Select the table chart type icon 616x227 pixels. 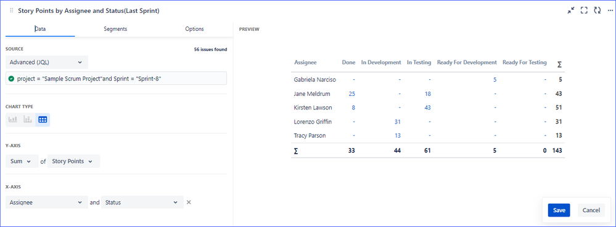tap(43, 119)
